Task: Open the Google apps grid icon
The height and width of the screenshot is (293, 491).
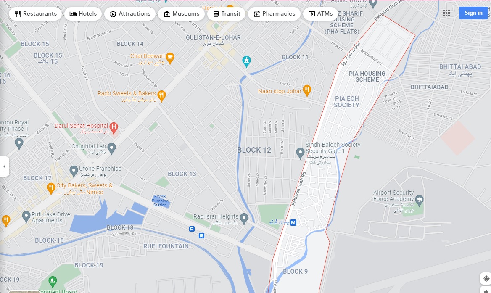Action: [446, 13]
